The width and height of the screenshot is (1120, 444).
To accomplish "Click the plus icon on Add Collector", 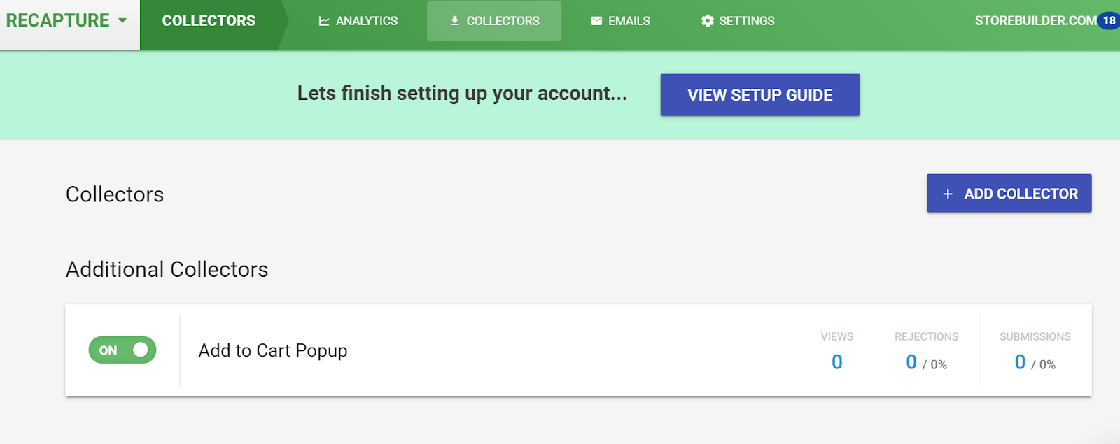I will tap(948, 194).
